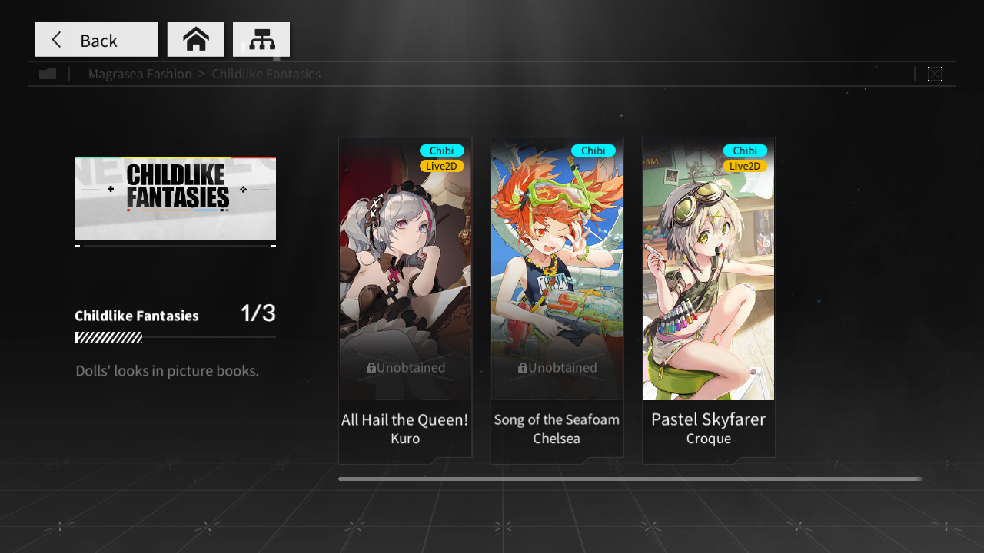Image resolution: width=984 pixels, height=553 pixels.
Task: Click the crossed-box icon at breadcrumb's right end
Action: click(x=935, y=74)
